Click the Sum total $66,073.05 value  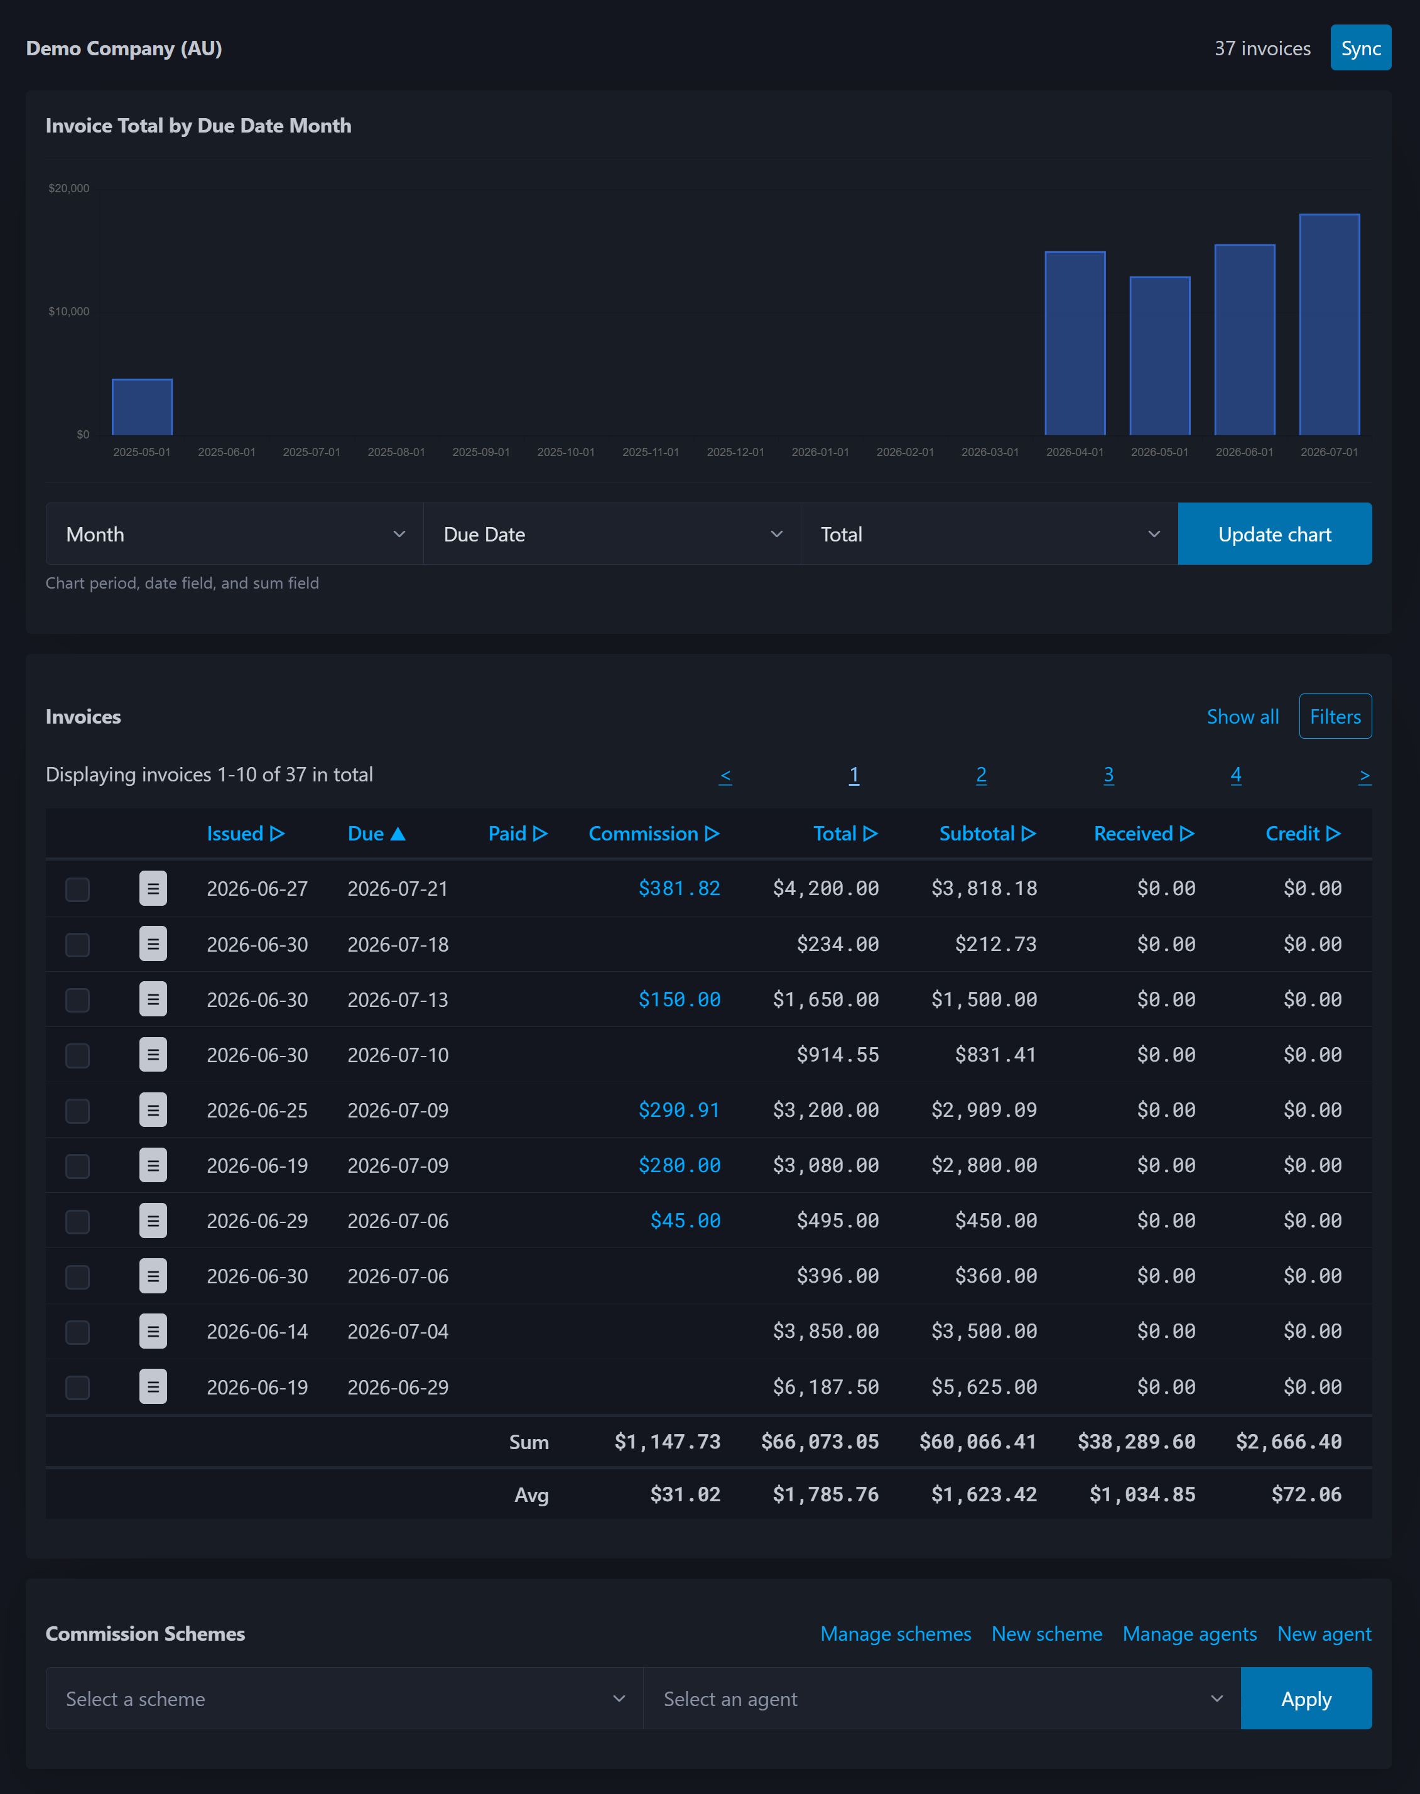click(820, 1442)
